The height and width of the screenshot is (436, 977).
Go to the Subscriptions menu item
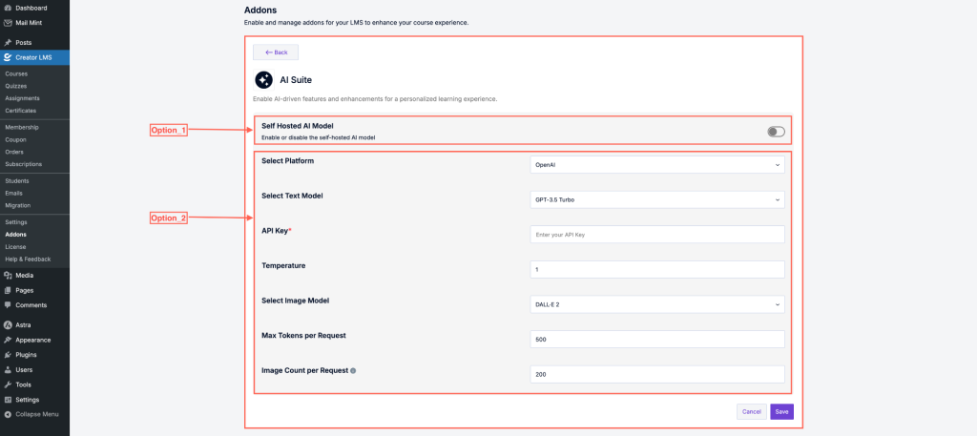pyautogui.click(x=23, y=164)
